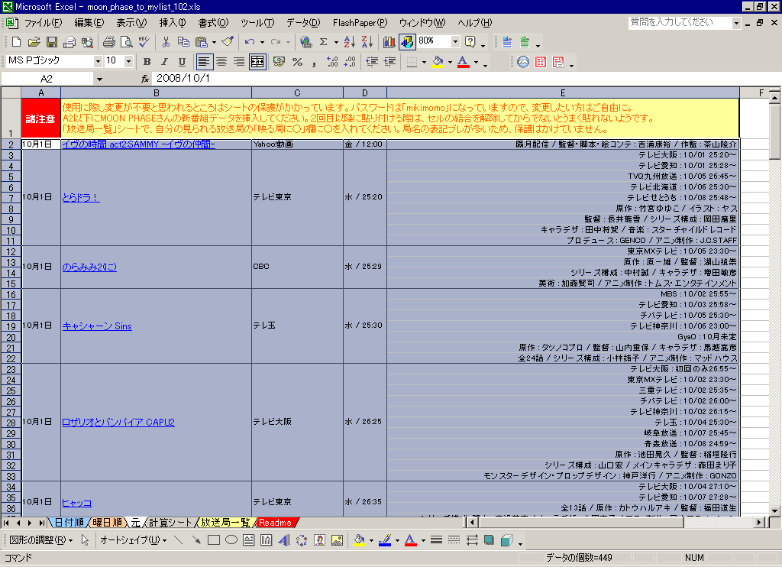Click the Sort Ascending icon
Viewport: 782px width, 567px height.
point(349,42)
